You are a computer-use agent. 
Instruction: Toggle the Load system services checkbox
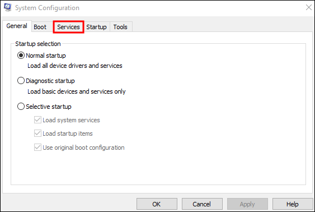pyautogui.click(x=37, y=120)
